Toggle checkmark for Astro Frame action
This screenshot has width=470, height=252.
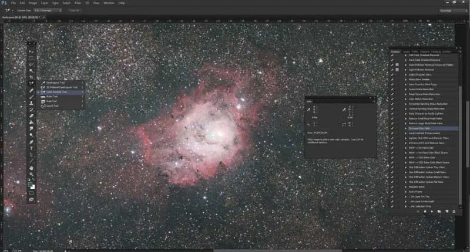pyautogui.click(x=392, y=192)
